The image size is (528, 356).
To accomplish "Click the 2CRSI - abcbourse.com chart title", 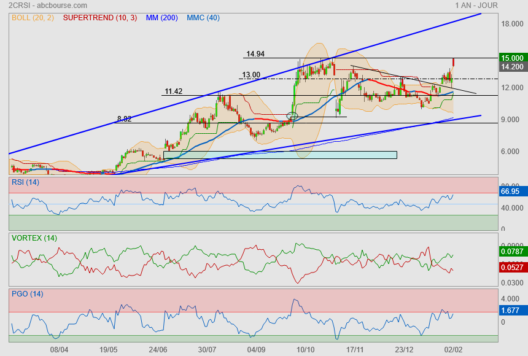I will coord(44,5).
